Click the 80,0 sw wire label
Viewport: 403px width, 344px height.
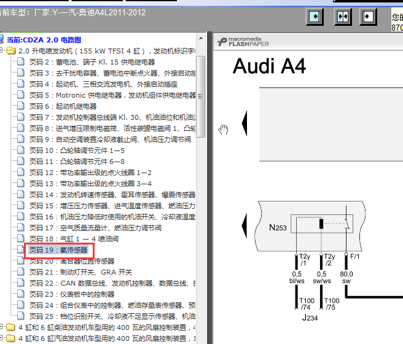(x=346, y=278)
